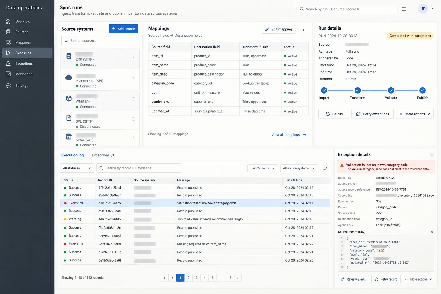The image size is (441, 294).
Task: Focus the Search sources field
Action: click(100, 40)
